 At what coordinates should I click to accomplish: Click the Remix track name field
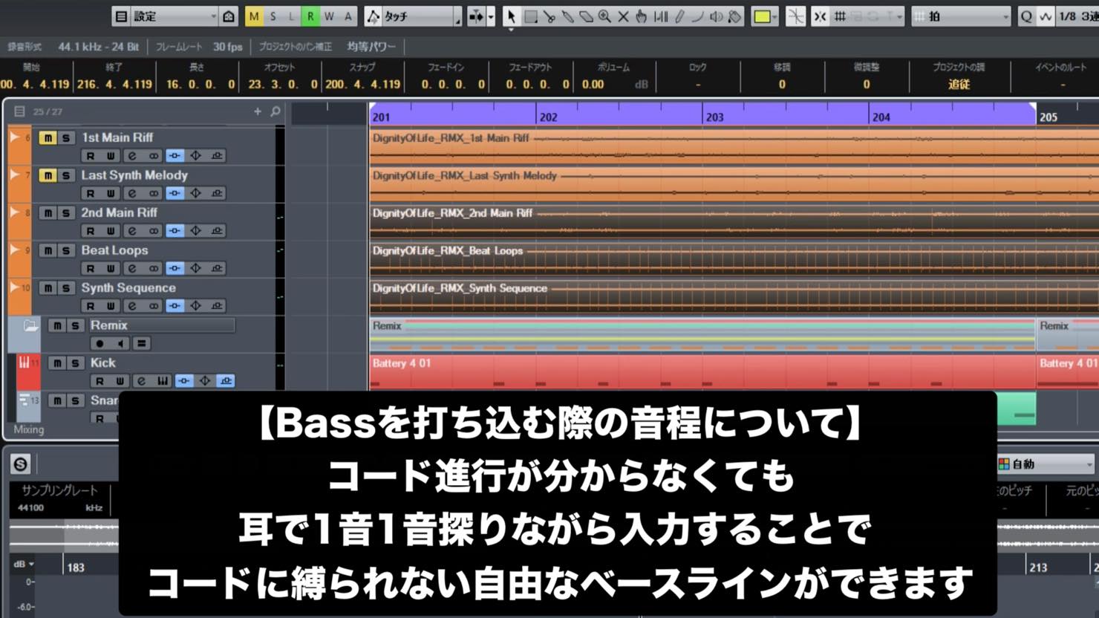point(161,325)
